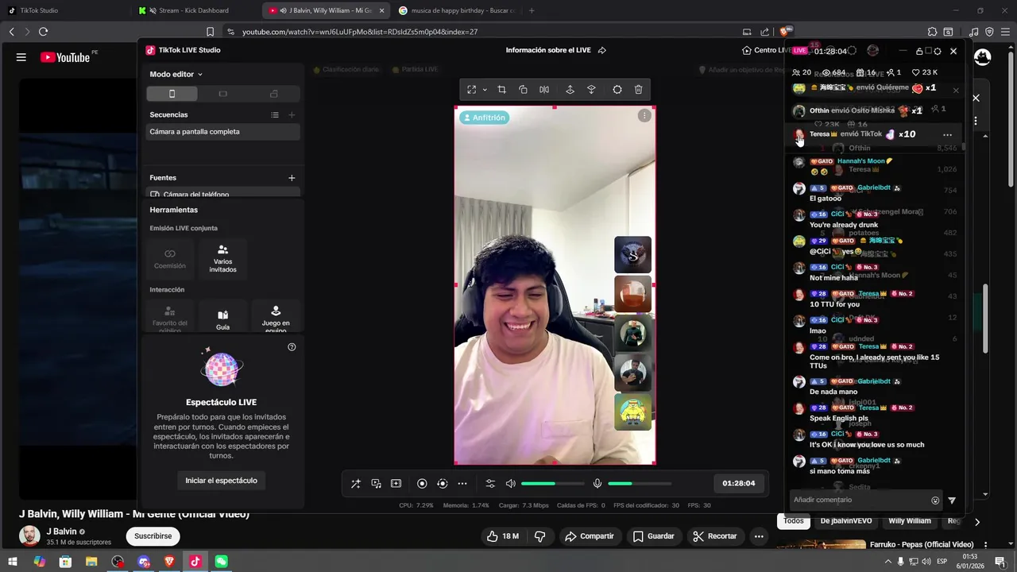Viewport: 1017px width, 572px height.
Task: Open Varios invitados tool
Action: click(222, 259)
